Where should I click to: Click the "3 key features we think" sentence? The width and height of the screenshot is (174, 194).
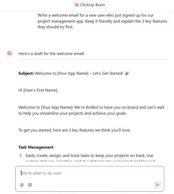pos(74,130)
